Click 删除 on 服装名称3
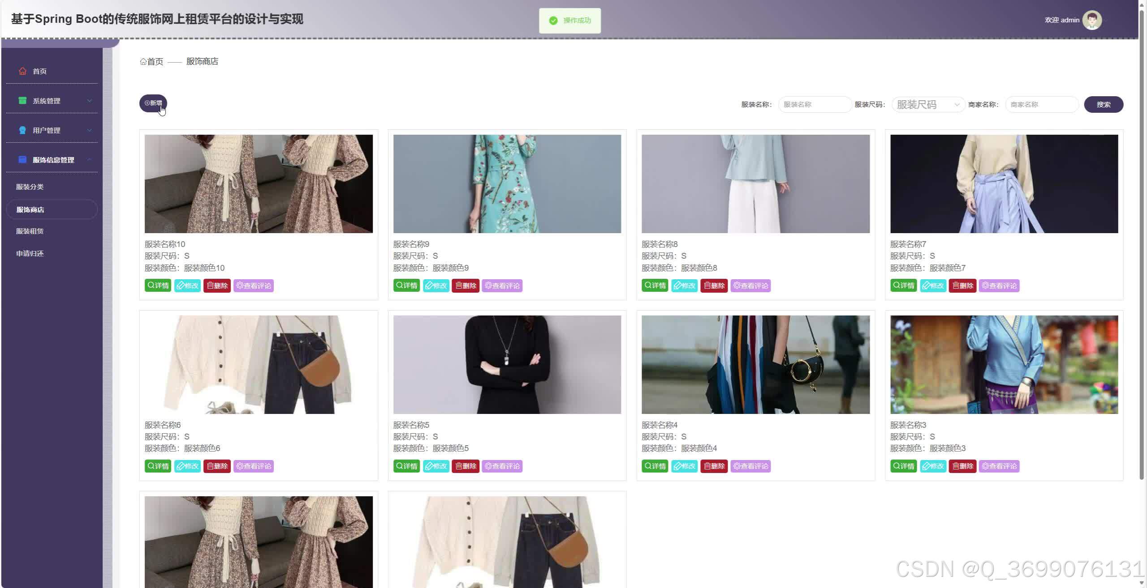 (962, 466)
